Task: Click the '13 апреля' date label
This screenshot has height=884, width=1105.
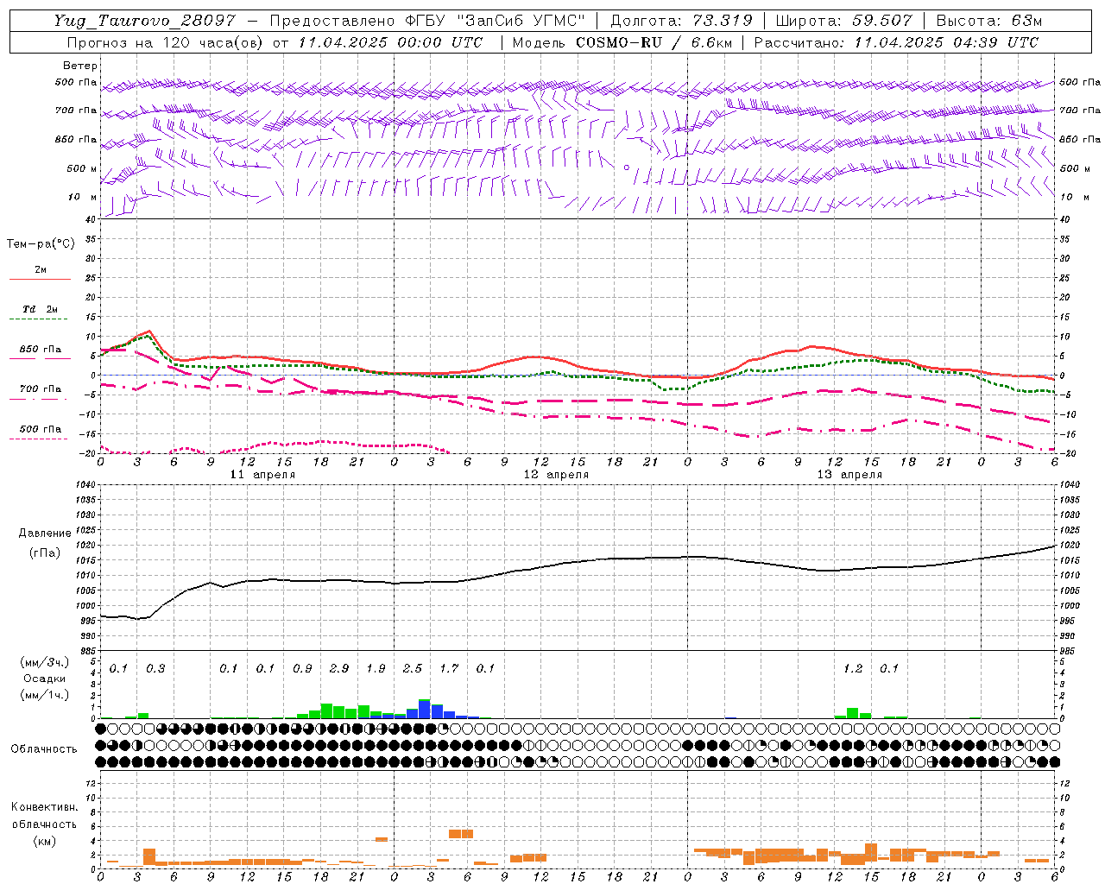Action: pyautogui.click(x=849, y=475)
